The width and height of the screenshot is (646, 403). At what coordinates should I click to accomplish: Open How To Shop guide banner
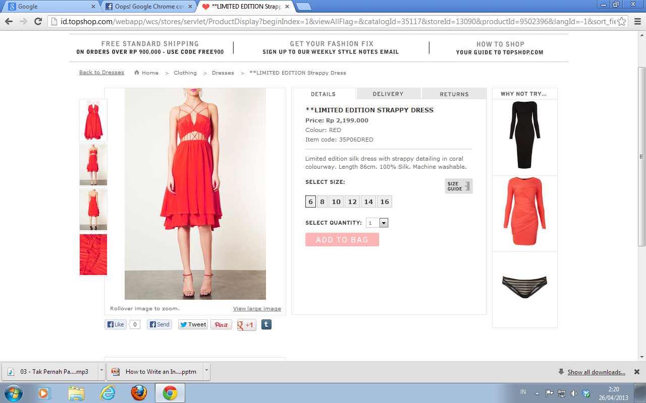pyautogui.click(x=500, y=48)
